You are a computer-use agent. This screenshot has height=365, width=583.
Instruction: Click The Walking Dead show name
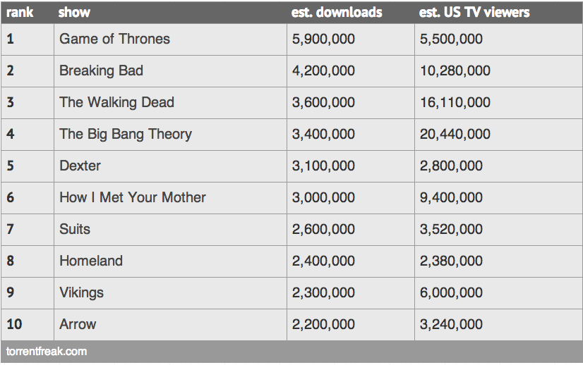[116, 102]
